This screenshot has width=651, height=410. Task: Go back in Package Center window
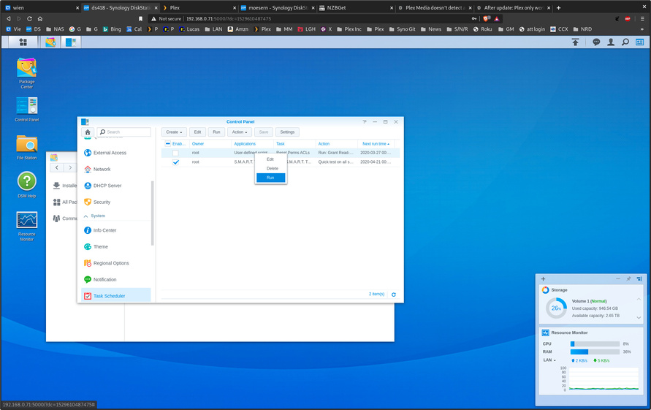pos(57,167)
